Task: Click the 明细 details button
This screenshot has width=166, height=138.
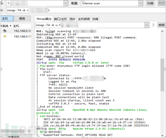Action: coord(161,25)
